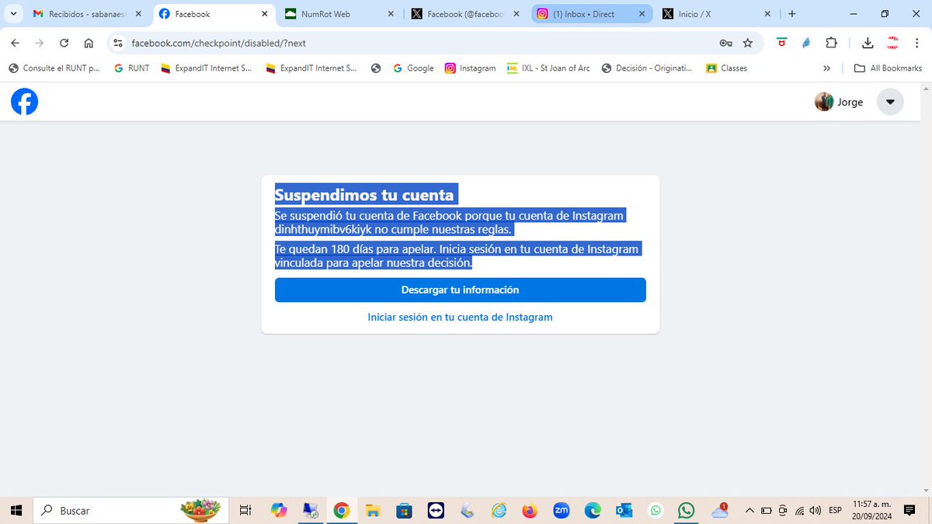Open the Decisión - Originati bookmark
Viewport: 932px width, 524px height.
click(647, 68)
